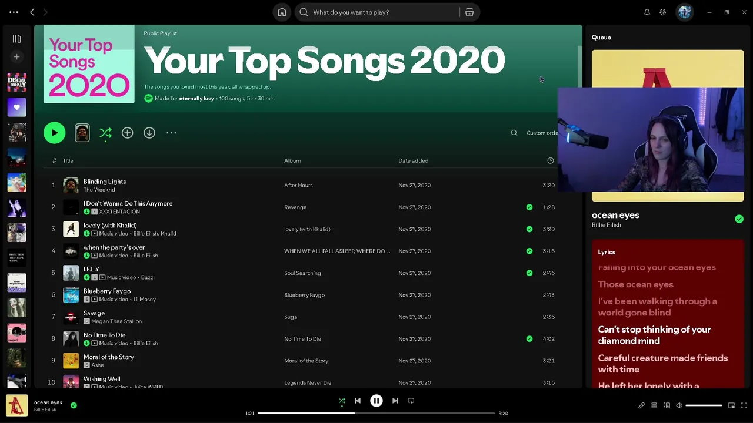Open artist Megan Thee Stallion link
This screenshot has width=753, height=423.
pos(116,321)
